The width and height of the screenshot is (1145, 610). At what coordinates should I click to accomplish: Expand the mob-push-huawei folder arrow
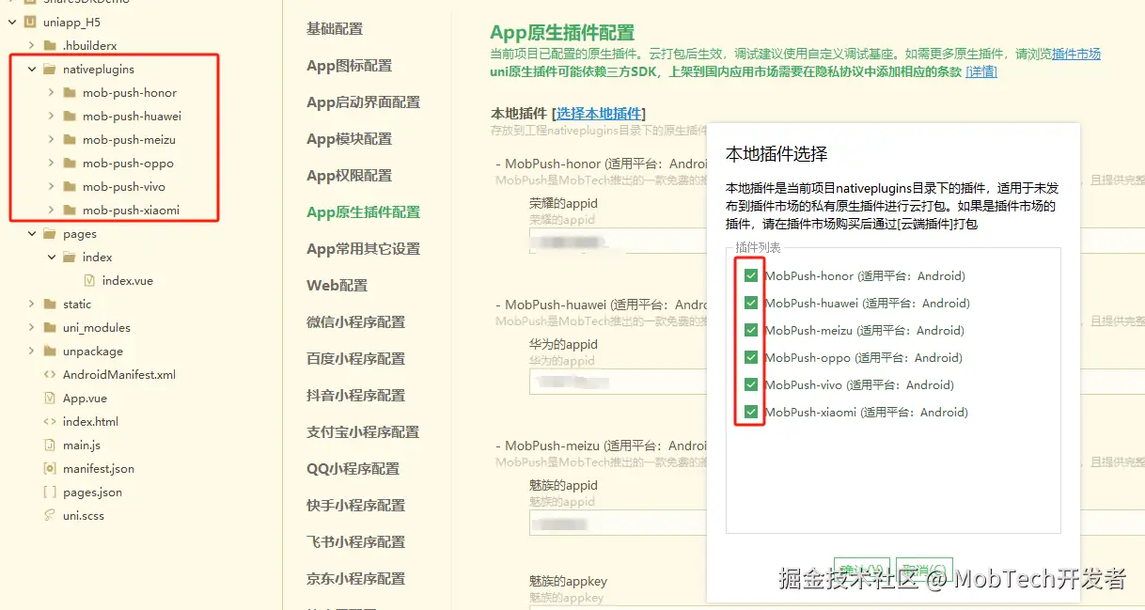pos(51,116)
